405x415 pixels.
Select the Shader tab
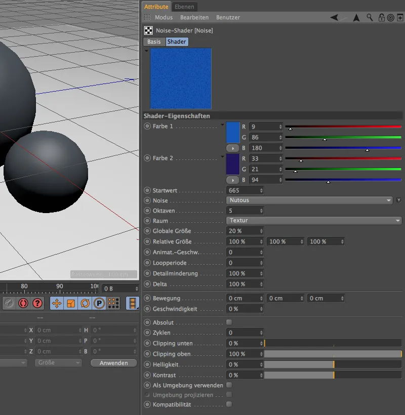pyautogui.click(x=177, y=42)
